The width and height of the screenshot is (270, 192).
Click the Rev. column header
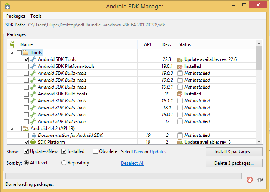(x=167, y=44)
